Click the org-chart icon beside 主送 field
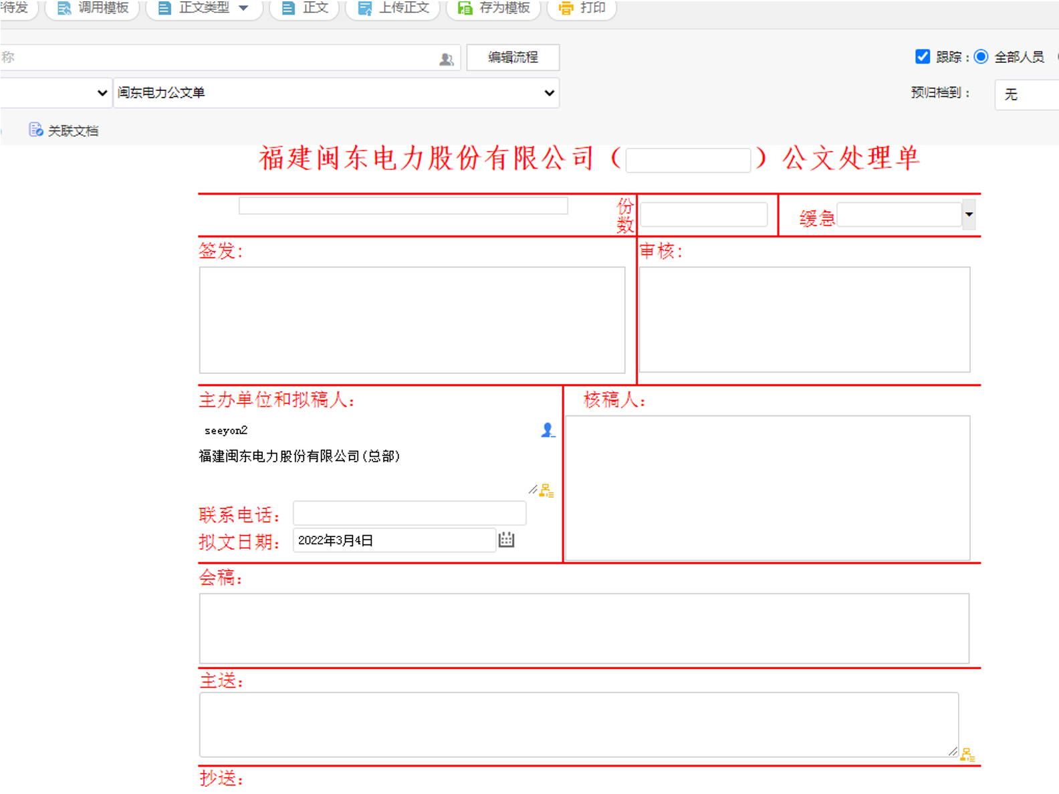The width and height of the screenshot is (1059, 794). 967,755
